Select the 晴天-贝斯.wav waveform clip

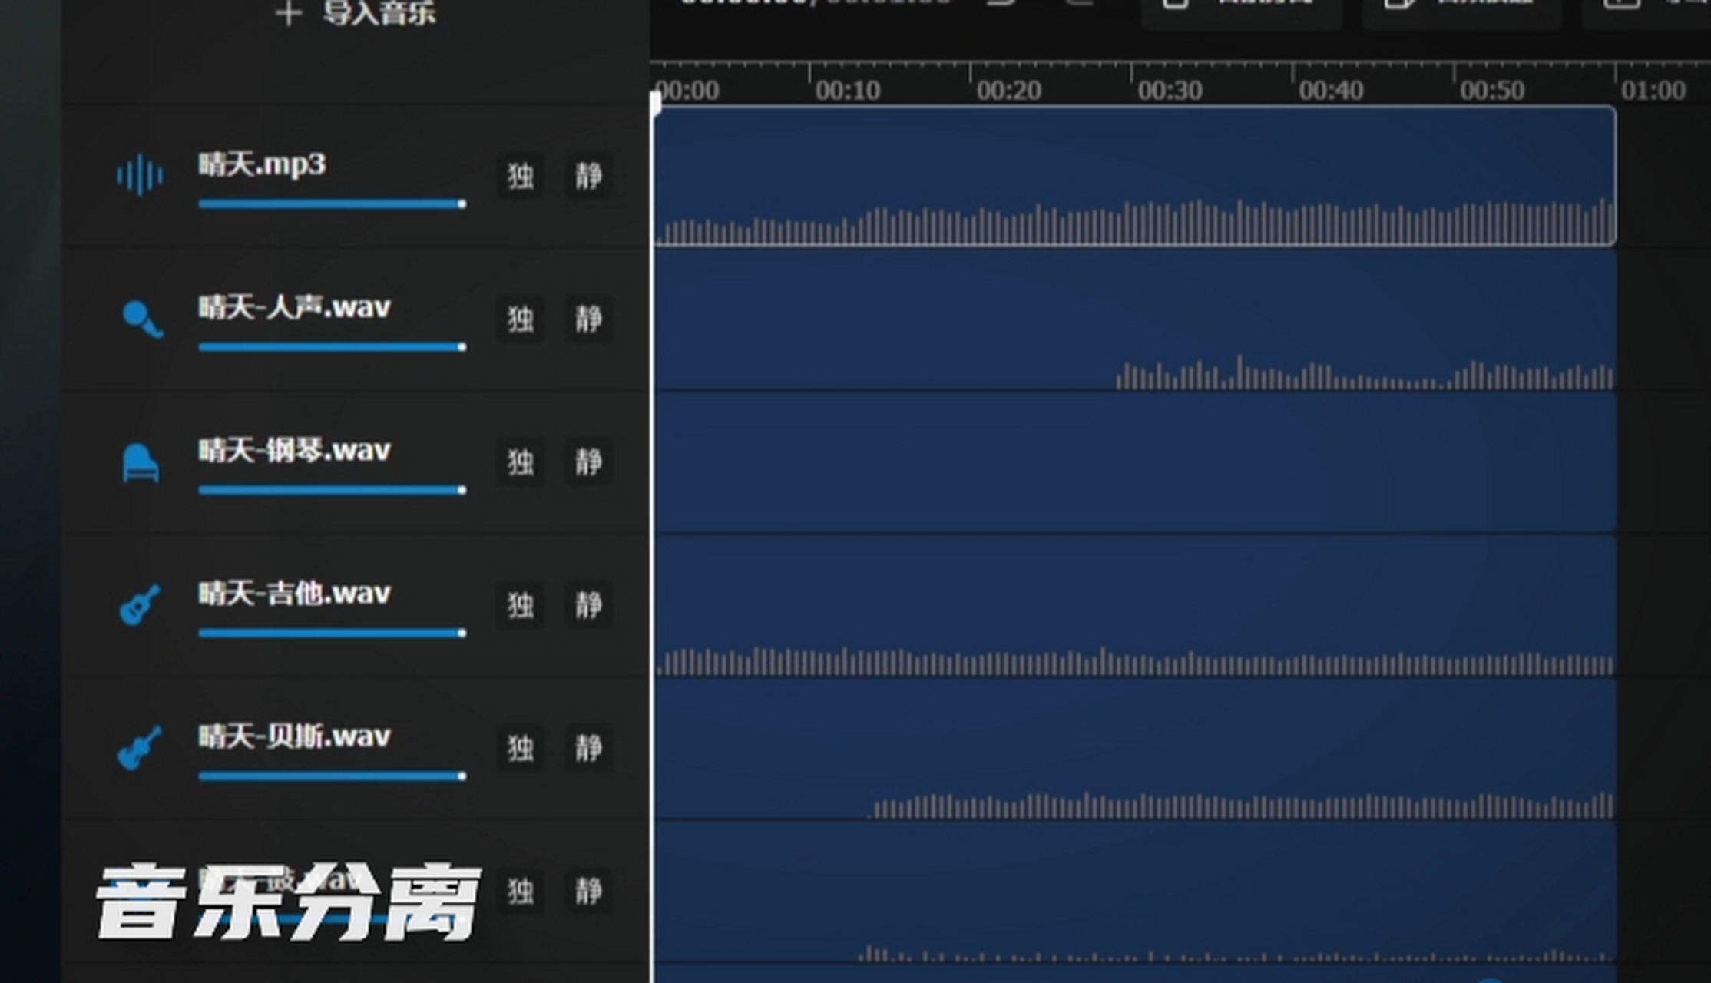(x=1135, y=750)
